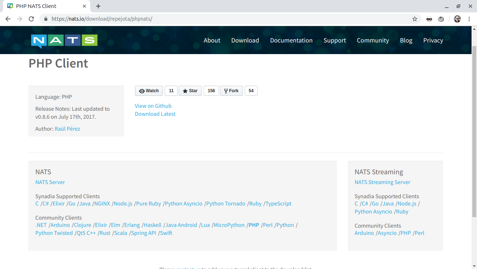The image size is (477, 269).
Task: Open the MicroPython client link
Action: pyautogui.click(x=229, y=225)
